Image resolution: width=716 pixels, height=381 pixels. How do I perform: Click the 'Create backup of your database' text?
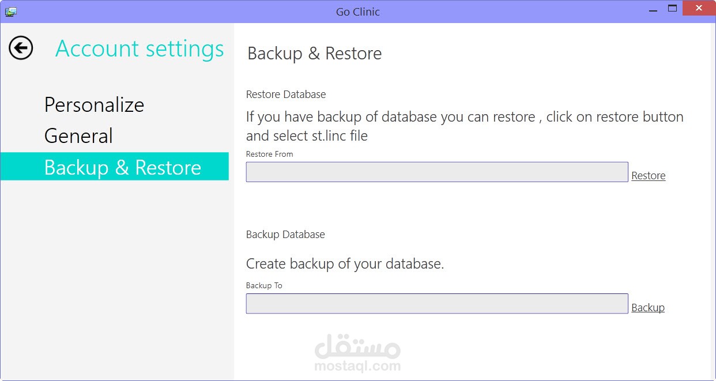pyautogui.click(x=345, y=264)
